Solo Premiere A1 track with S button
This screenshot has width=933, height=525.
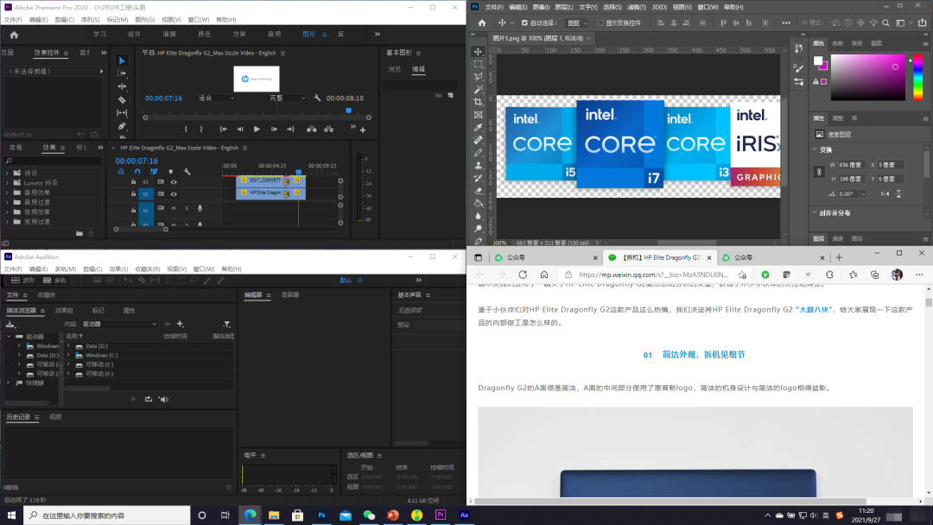pyautogui.click(x=187, y=209)
